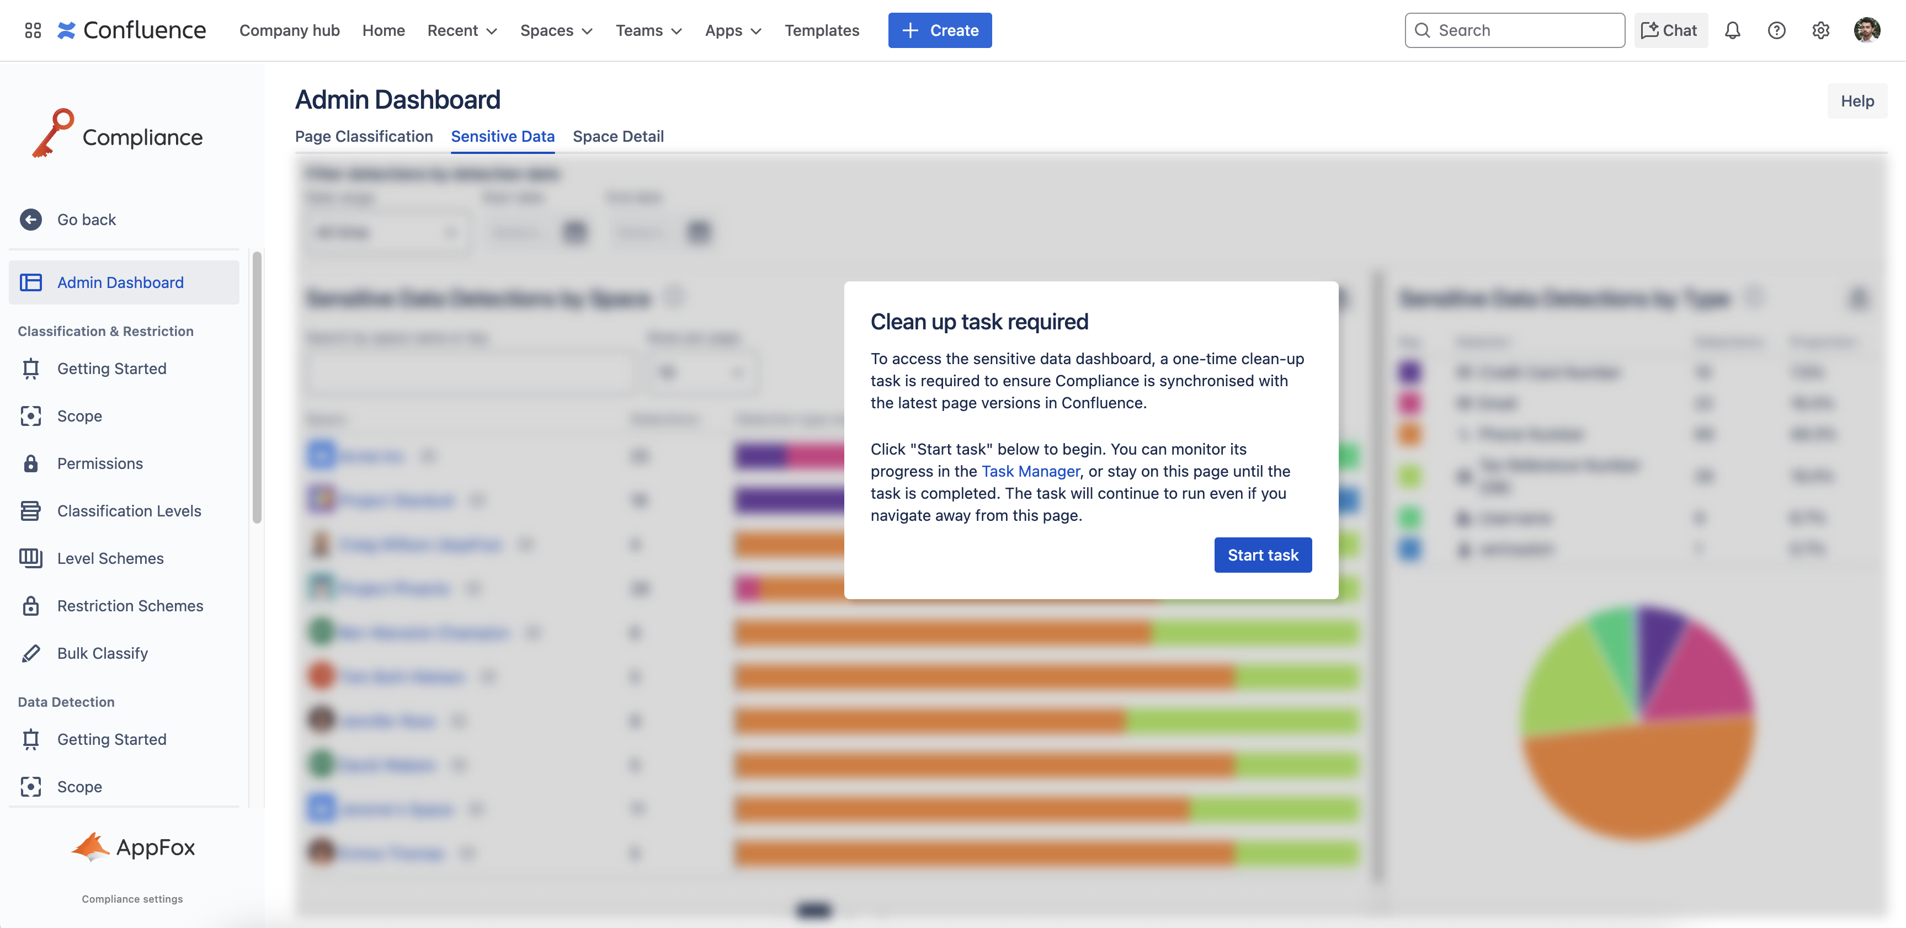Click the Start task button

[1262, 555]
